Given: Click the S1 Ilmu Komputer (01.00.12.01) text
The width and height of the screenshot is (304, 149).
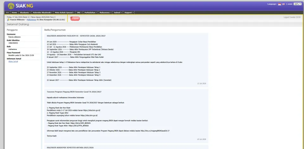Looking at the screenshot, I should 51,20.
